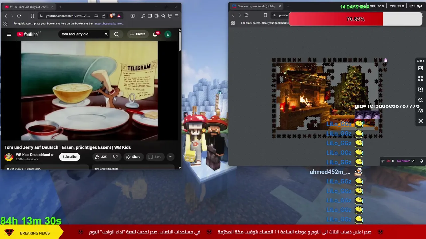
Task: Click the ahmed452m chat username
Action: [x=330, y=172]
